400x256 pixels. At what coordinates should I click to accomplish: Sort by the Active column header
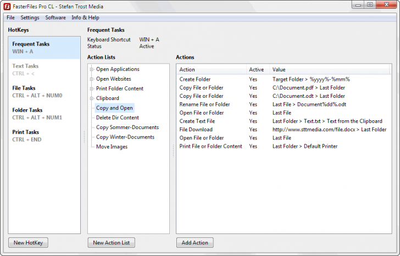pyautogui.click(x=257, y=69)
